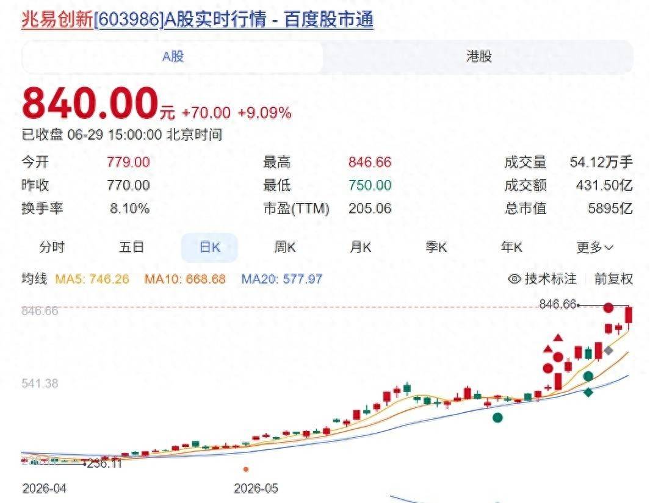Click the +70.00 price change value

pos(206,113)
